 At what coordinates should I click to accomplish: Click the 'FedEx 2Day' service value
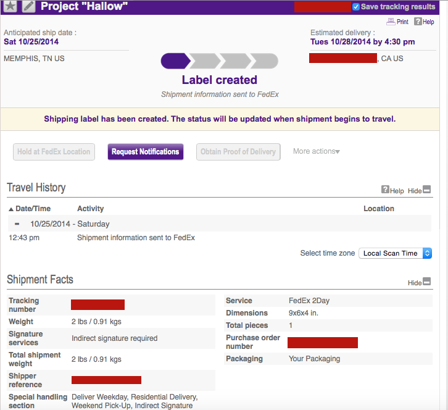(x=309, y=301)
